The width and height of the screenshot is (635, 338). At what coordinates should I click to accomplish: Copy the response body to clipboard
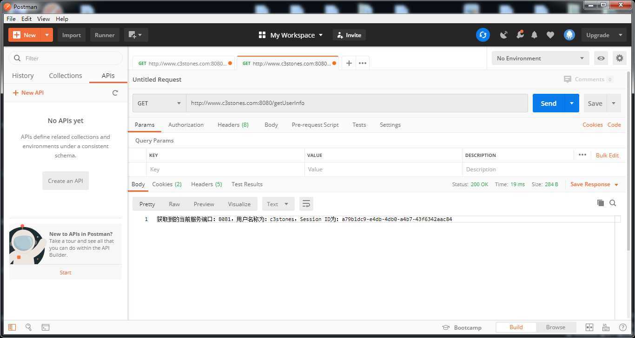pyautogui.click(x=601, y=203)
